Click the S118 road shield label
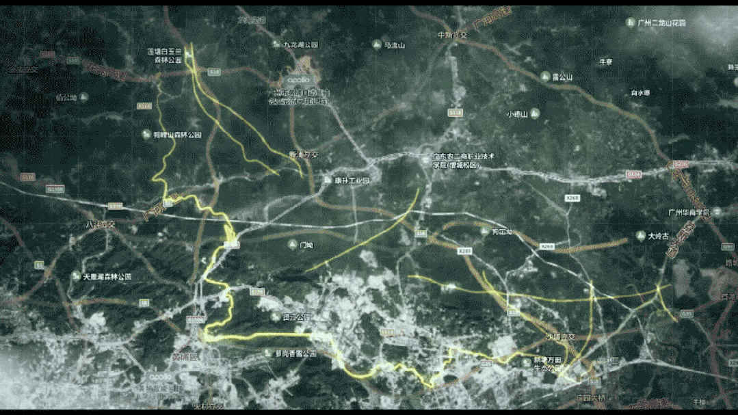 coord(215,70)
